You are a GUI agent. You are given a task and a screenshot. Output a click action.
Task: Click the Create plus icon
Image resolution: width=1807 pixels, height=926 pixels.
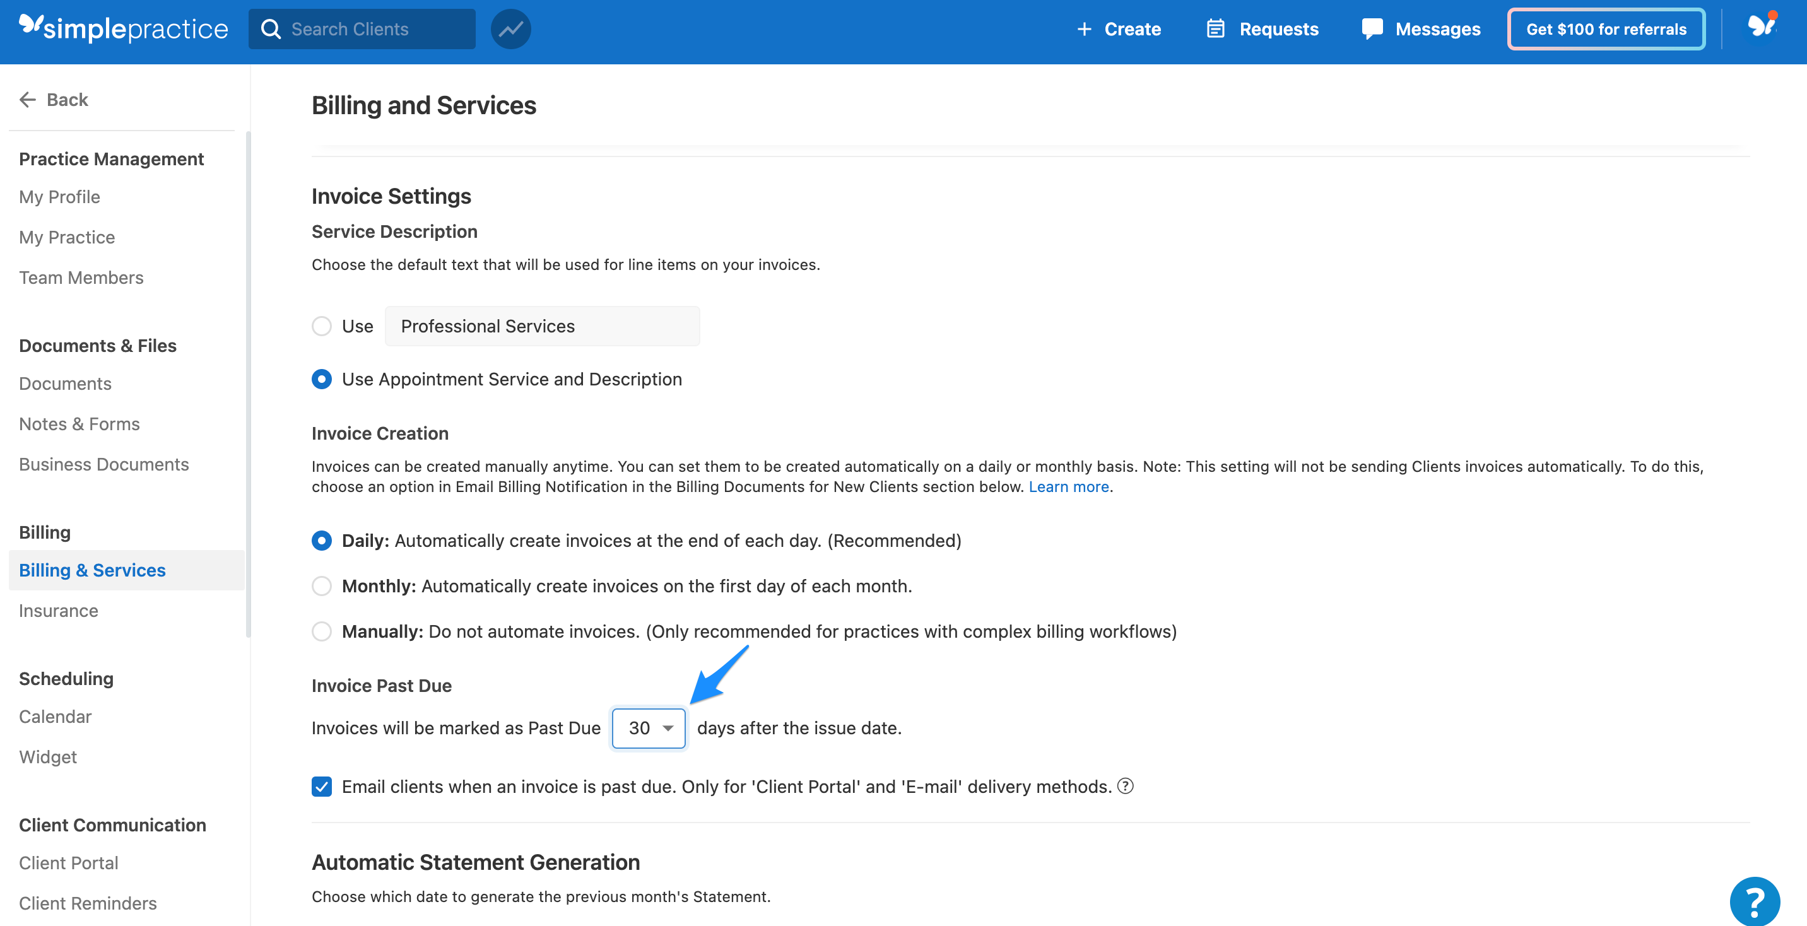click(x=1085, y=29)
